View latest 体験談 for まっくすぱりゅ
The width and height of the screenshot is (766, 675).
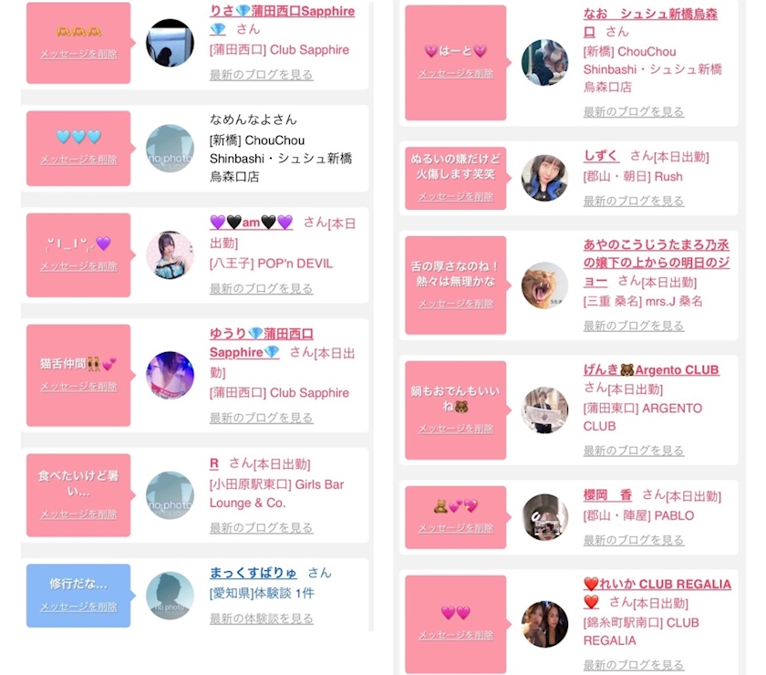(262, 618)
